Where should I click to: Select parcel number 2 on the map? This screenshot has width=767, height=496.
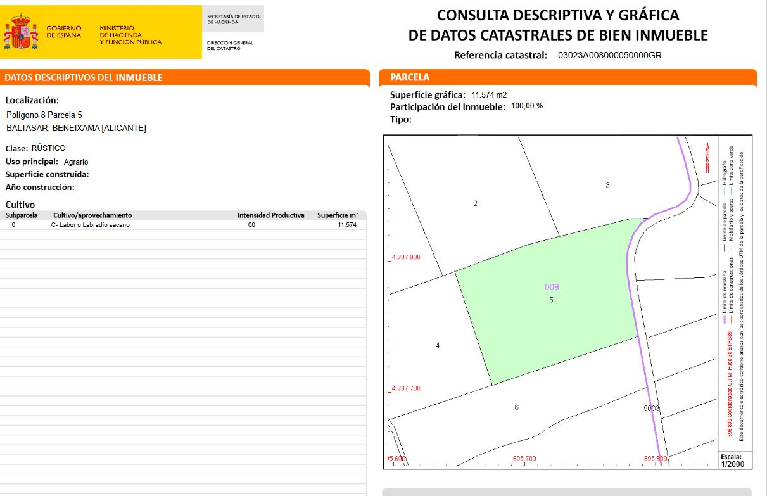tap(475, 203)
